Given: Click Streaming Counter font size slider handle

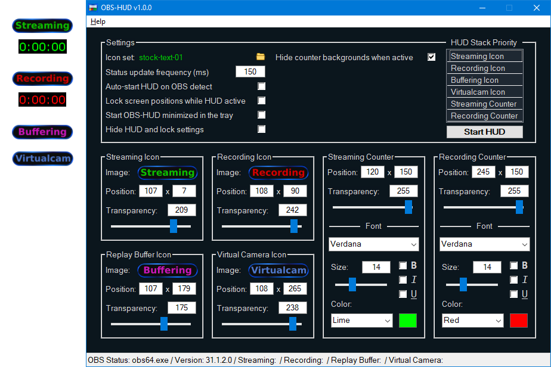Looking at the screenshot, I should (x=352, y=284).
